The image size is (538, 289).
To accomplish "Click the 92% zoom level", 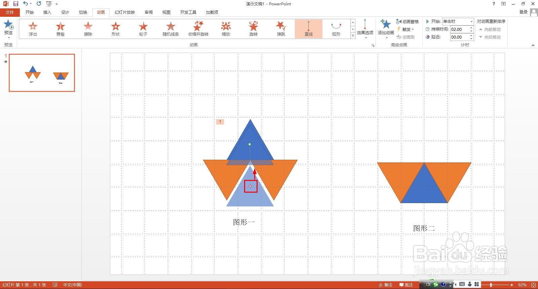I will click(x=522, y=285).
